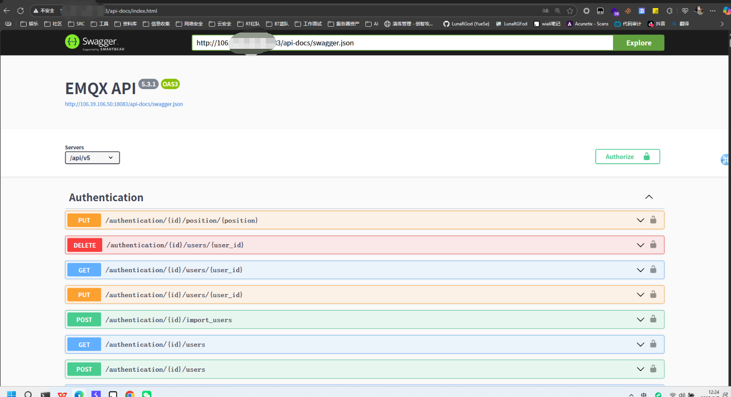731x397 pixels.
Task: Click the browser heartbeat essentials icon
Action: tap(685, 11)
